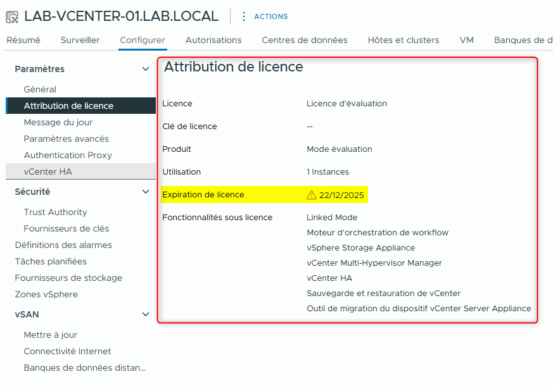Select Général in the settings sidebar

39,89
